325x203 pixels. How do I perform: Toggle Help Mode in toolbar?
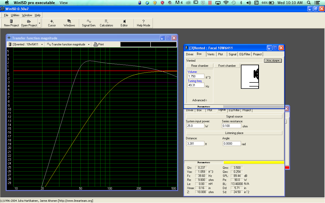point(143,23)
